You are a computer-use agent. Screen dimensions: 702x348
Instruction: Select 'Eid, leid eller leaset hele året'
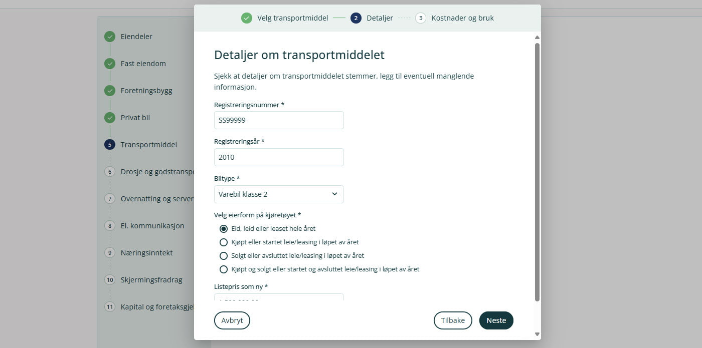[x=224, y=229]
